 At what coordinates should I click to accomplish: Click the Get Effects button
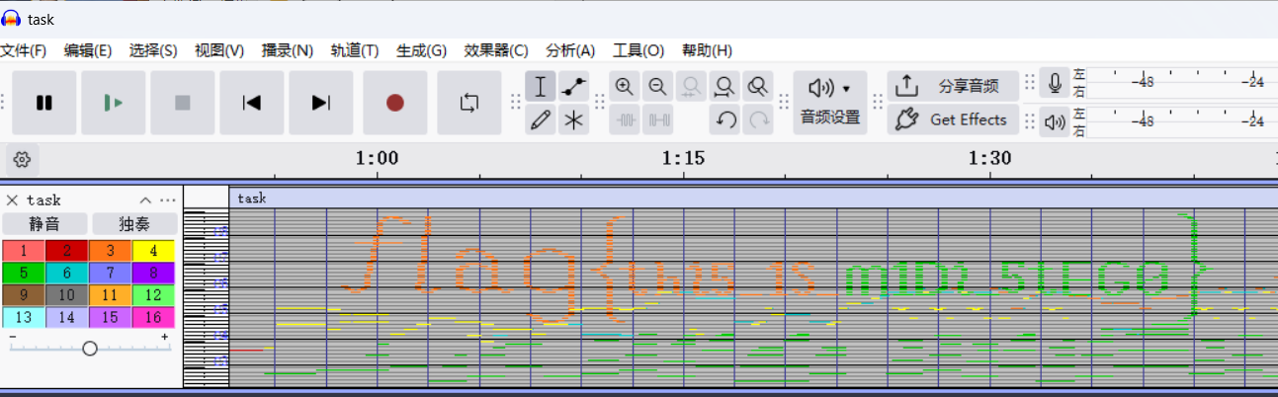[953, 119]
